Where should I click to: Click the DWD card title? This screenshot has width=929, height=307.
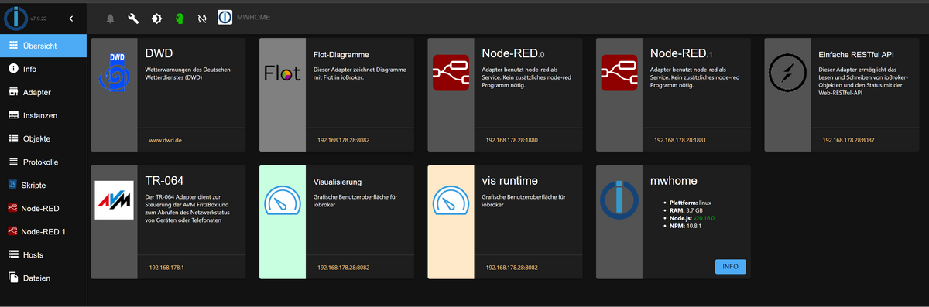[159, 54]
